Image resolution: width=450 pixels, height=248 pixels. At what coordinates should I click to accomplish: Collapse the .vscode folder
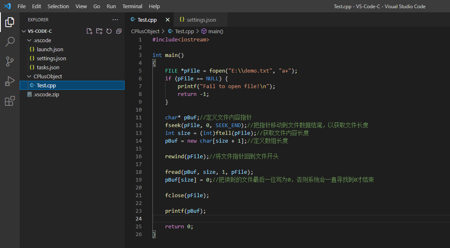pyautogui.click(x=29, y=41)
